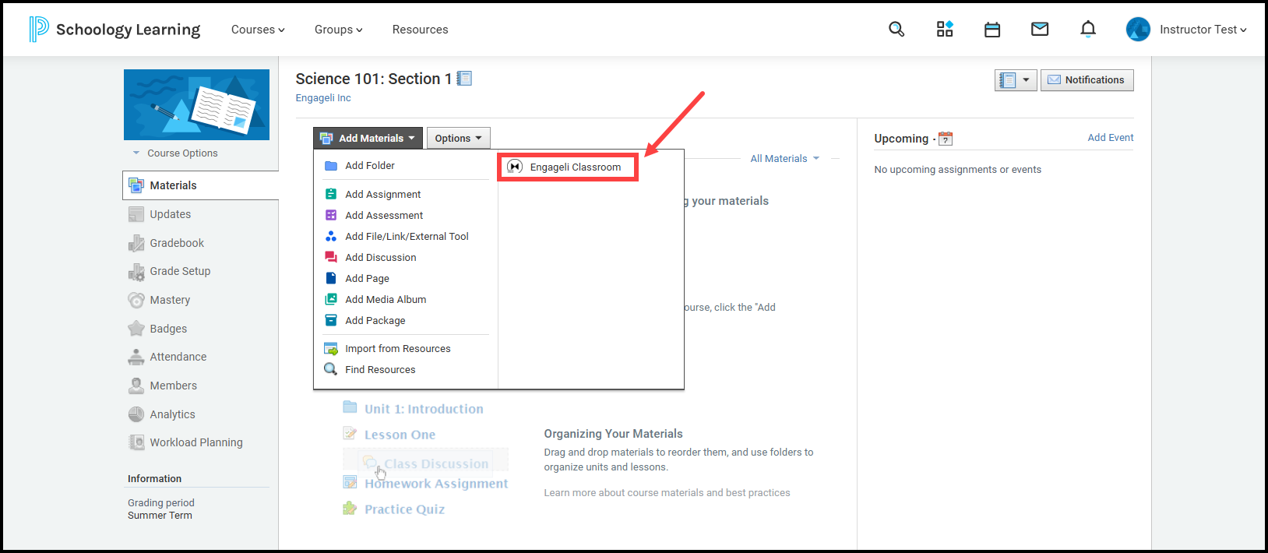Open the Instructor Test account dropdown
The width and height of the screenshot is (1268, 553).
[x=1203, y=30]
